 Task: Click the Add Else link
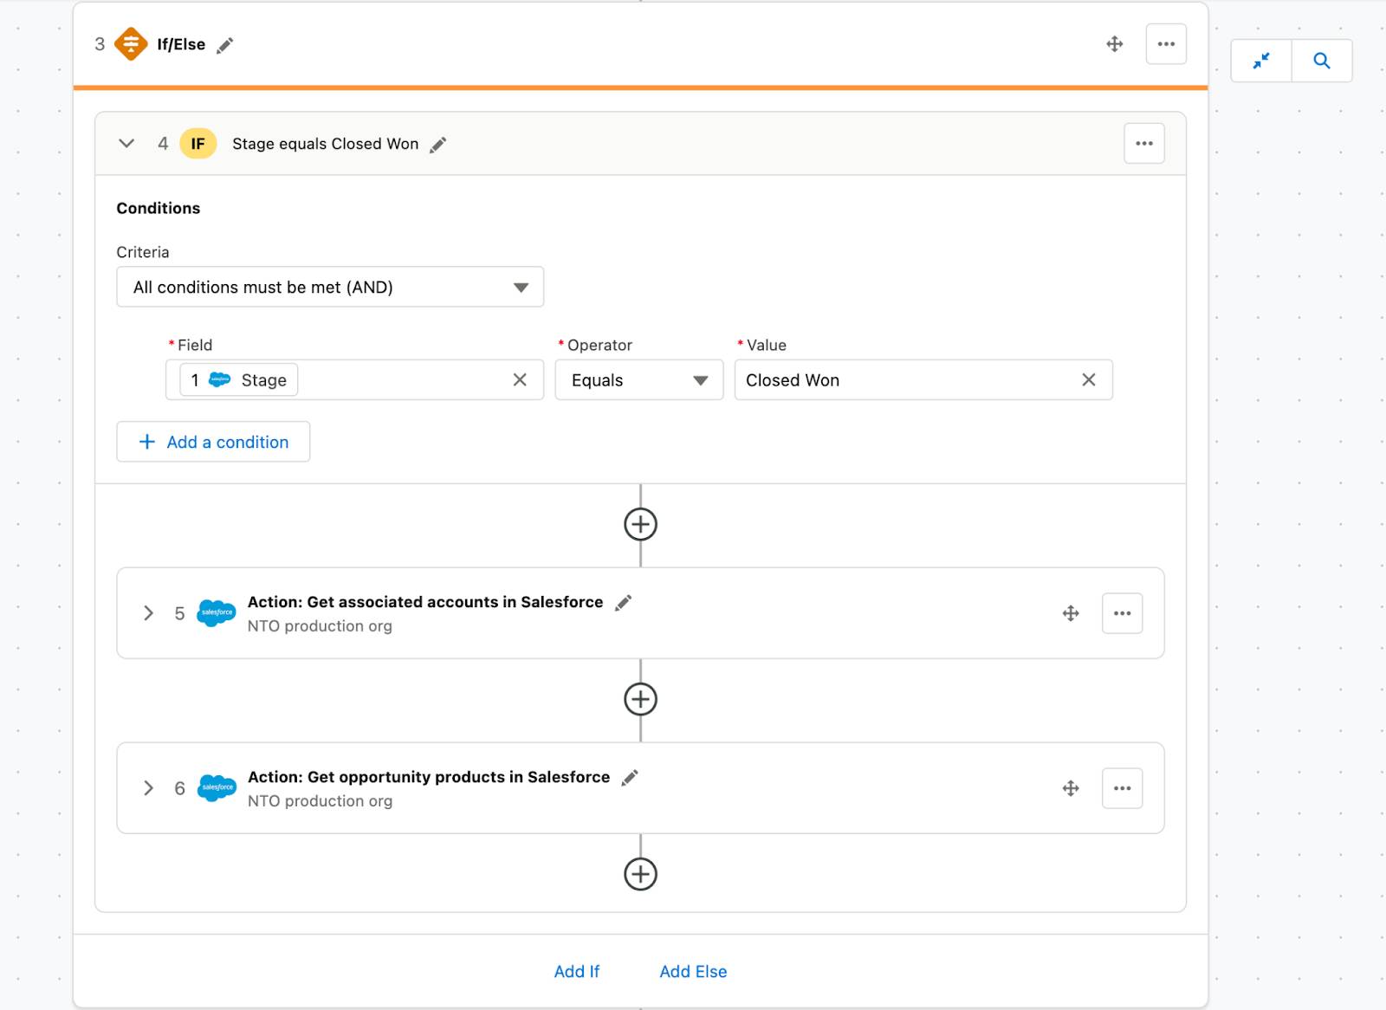click(693, 972)
